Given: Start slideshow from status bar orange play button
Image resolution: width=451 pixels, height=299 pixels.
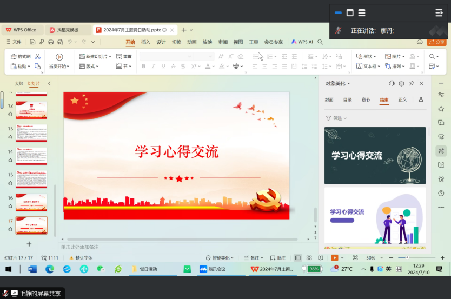Looking at the screenshot, I should point(335,258).
